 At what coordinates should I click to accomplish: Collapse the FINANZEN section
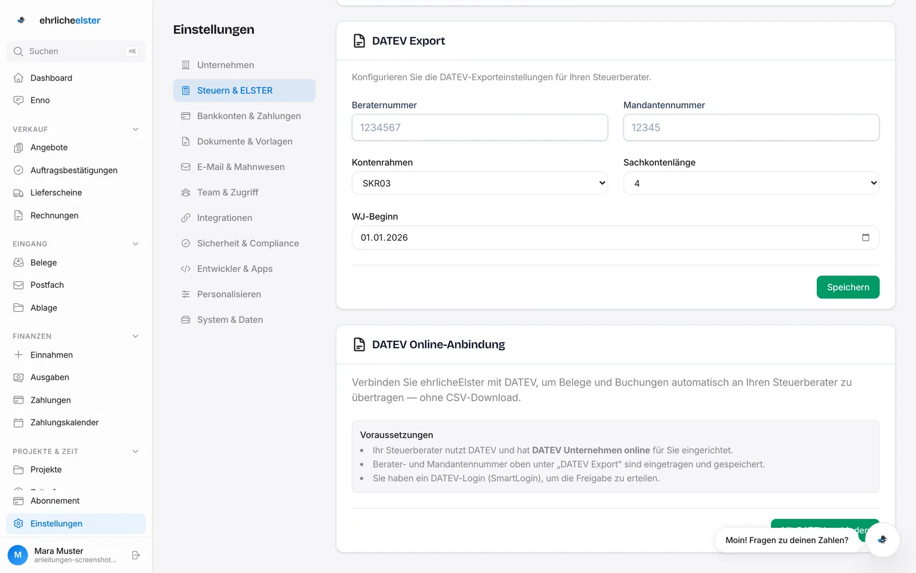point(136,336)
